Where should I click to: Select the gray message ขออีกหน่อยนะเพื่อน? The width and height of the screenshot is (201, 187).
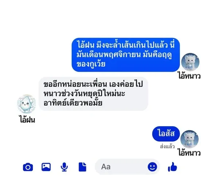(x=94, y=94)
